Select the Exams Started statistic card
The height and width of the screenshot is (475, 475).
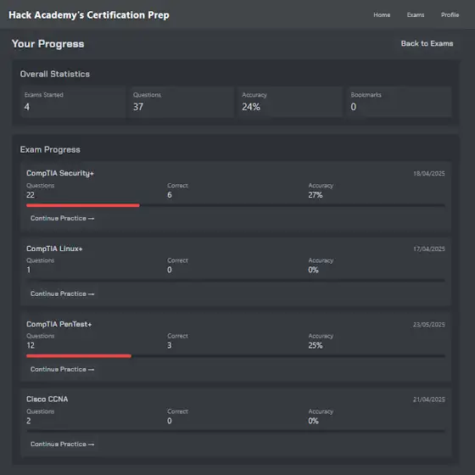73,102
